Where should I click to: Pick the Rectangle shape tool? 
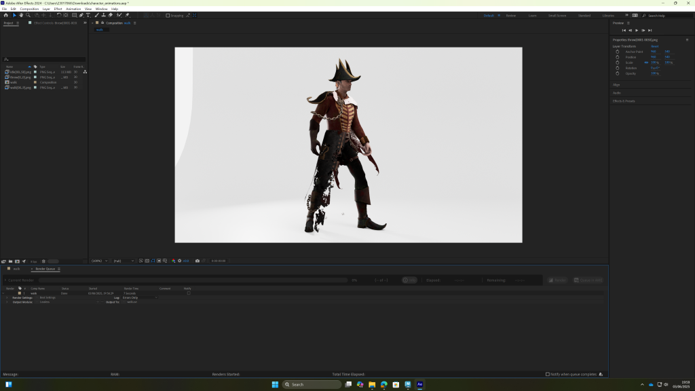pos(74,15)
